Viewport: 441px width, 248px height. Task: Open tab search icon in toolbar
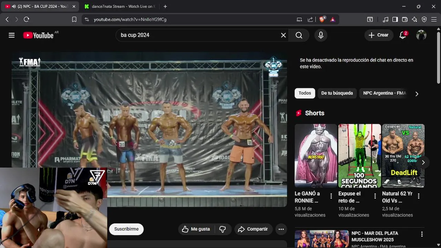point(370,20)
